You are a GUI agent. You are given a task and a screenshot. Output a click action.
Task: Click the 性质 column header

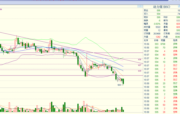pos(175,40)
